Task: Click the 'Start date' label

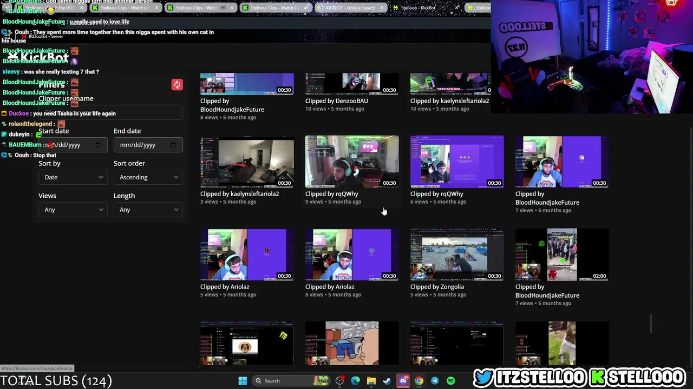Action: click(54, 131)
